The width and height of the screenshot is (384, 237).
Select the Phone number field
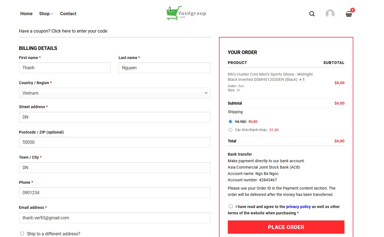click(x=115, y=193)
